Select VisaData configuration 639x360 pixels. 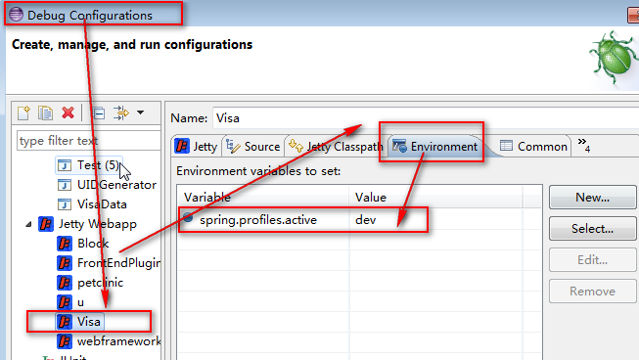102,204
